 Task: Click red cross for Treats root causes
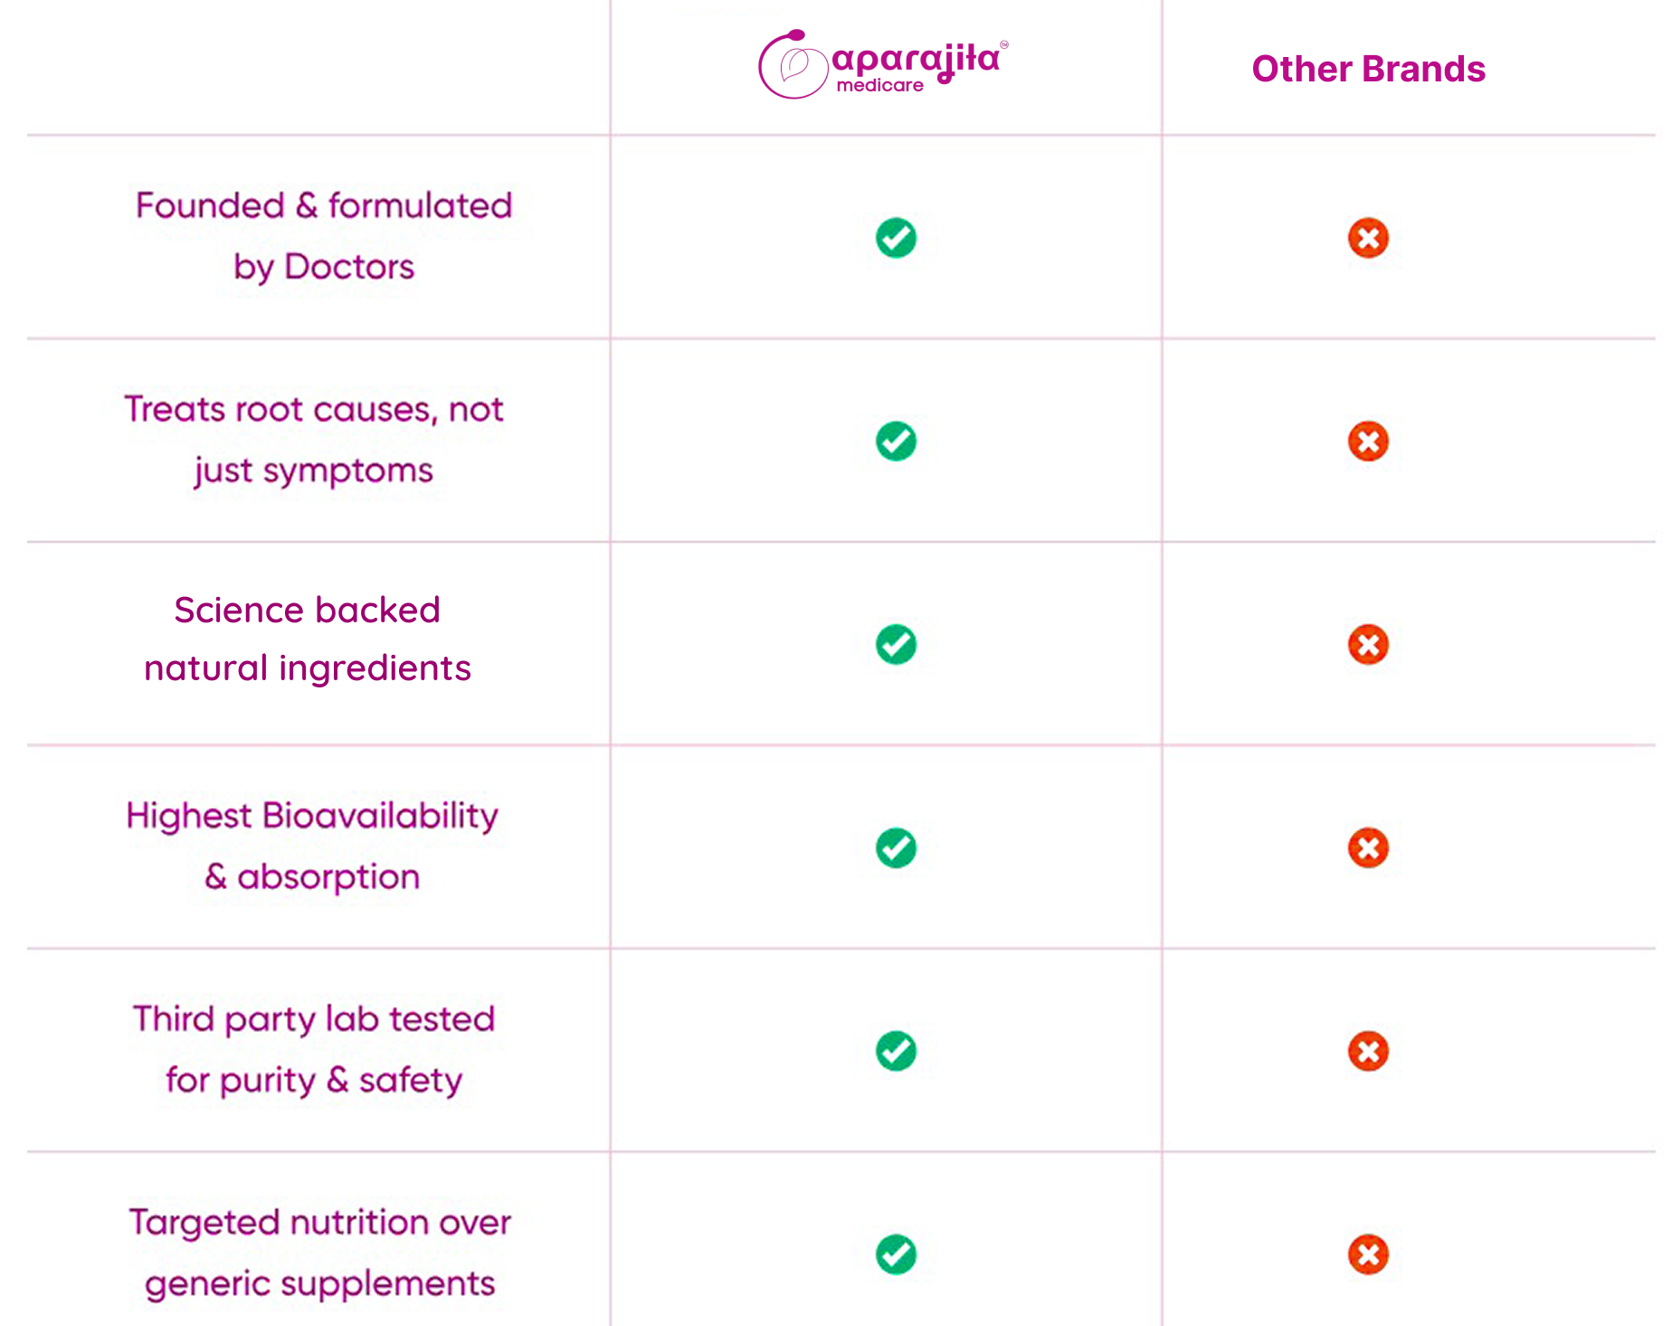click(1368, 441)
